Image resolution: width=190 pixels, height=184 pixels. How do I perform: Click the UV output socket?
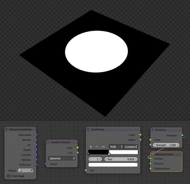point(36,145)
